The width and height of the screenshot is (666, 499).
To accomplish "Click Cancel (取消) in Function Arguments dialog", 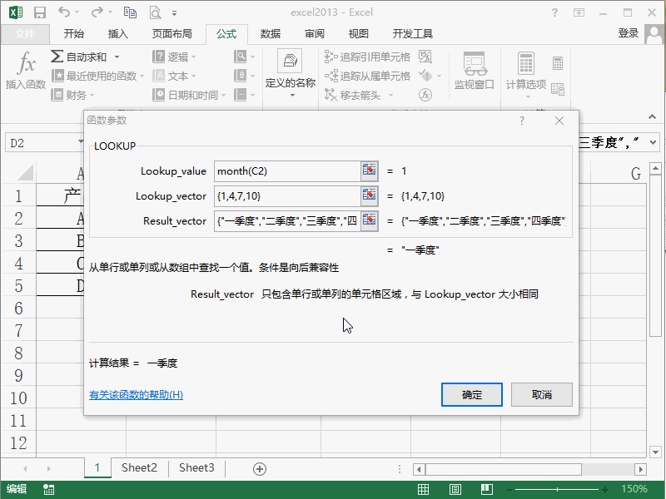I will coord(542,394).
